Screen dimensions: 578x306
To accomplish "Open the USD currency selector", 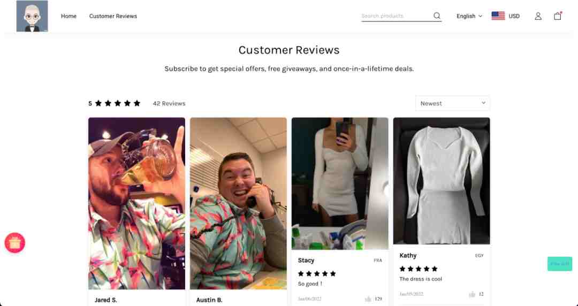I will (x=514, y=16).
